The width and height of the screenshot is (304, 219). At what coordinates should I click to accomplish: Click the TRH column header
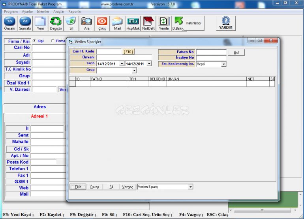click(x=139, y=79)
